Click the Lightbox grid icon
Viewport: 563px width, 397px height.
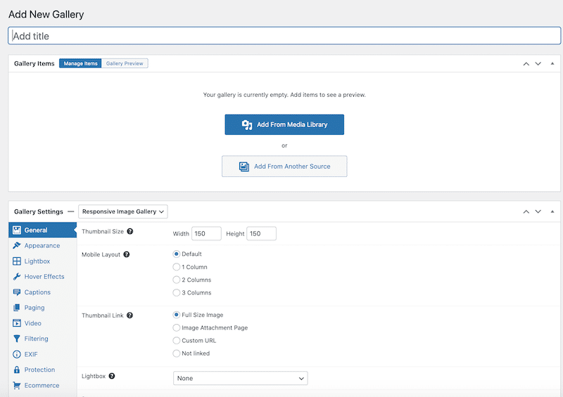[17, 261]
